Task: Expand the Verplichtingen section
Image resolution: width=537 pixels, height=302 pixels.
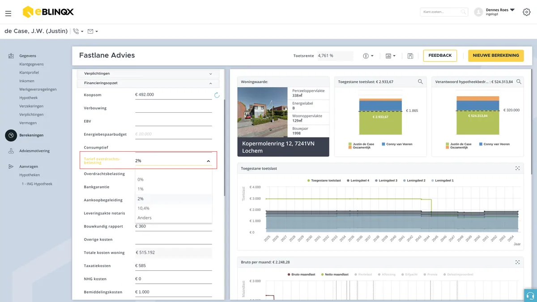Action: (148, 73)
